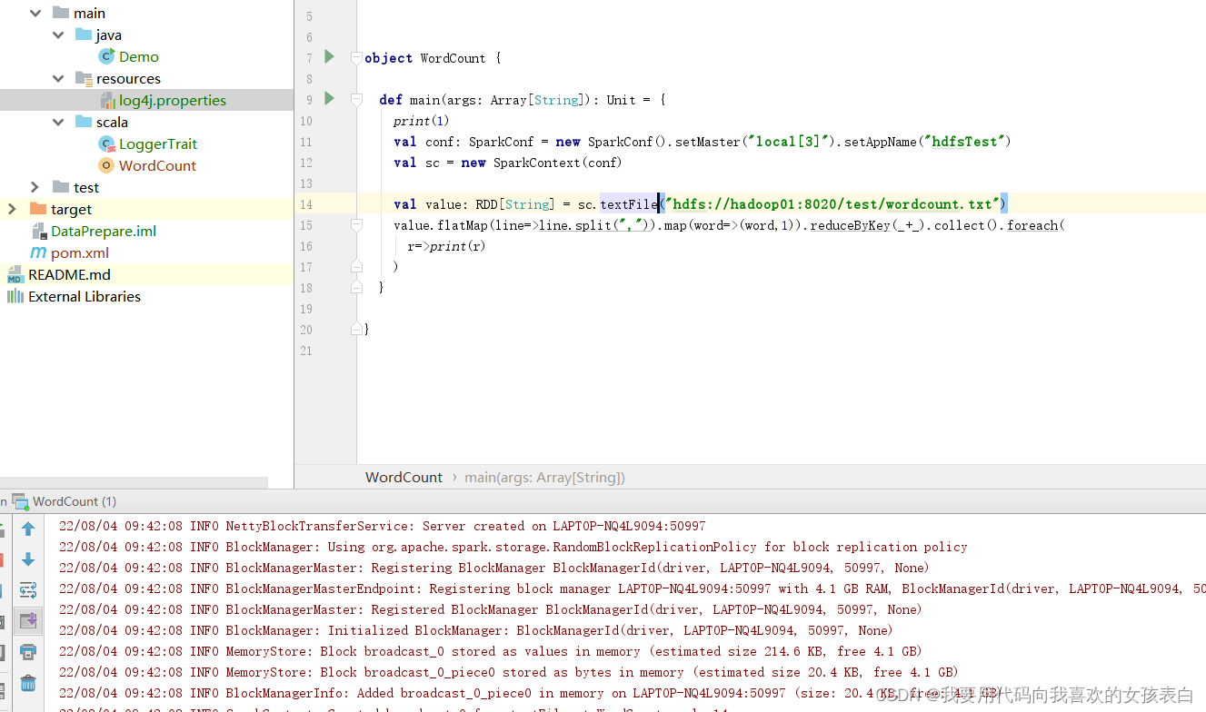Select WordCount in editor breadcrumb
Viewport: 1206px width, 712px height.
pos(404,477)
